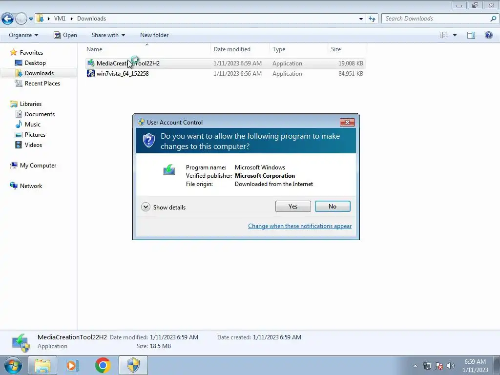Select the win7vista_64_152258 file icon
Screen dimensions: 500x375
point(91,74)
